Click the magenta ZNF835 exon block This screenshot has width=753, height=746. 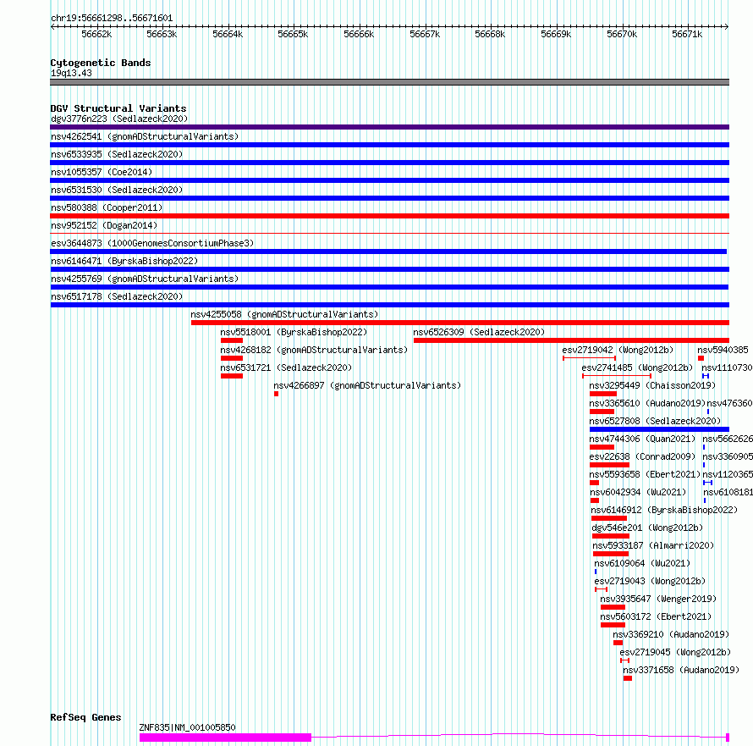coord(225,738)
